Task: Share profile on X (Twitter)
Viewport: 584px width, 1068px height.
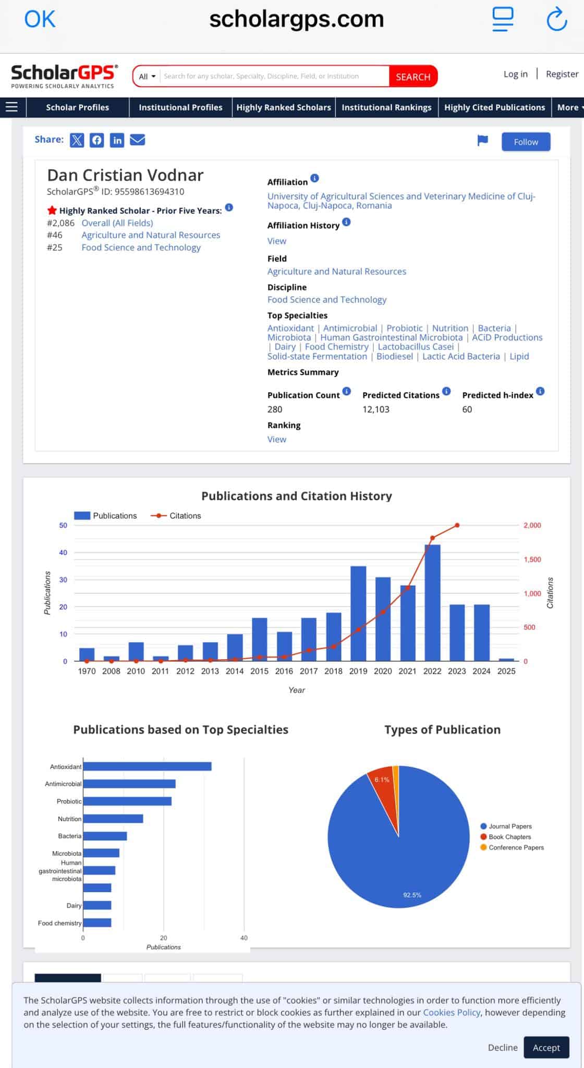Action: point(77,140)
